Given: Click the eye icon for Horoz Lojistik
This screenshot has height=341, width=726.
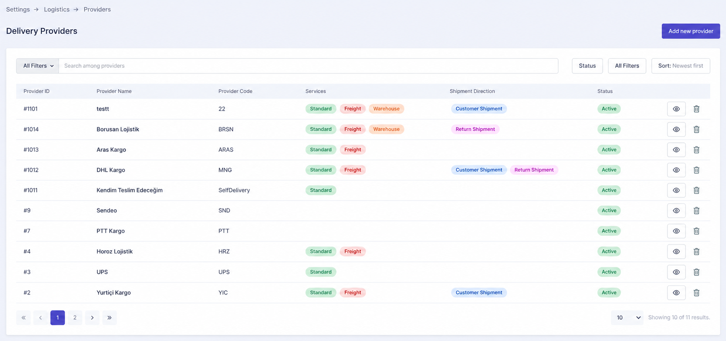Looking at the screenshot, I should click(676, 251).
